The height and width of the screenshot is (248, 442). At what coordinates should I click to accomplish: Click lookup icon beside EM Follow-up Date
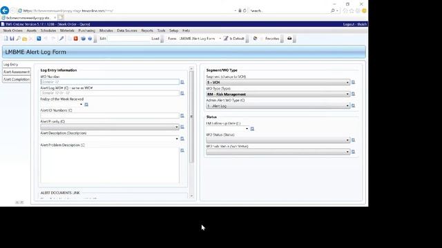click(252, 129)
